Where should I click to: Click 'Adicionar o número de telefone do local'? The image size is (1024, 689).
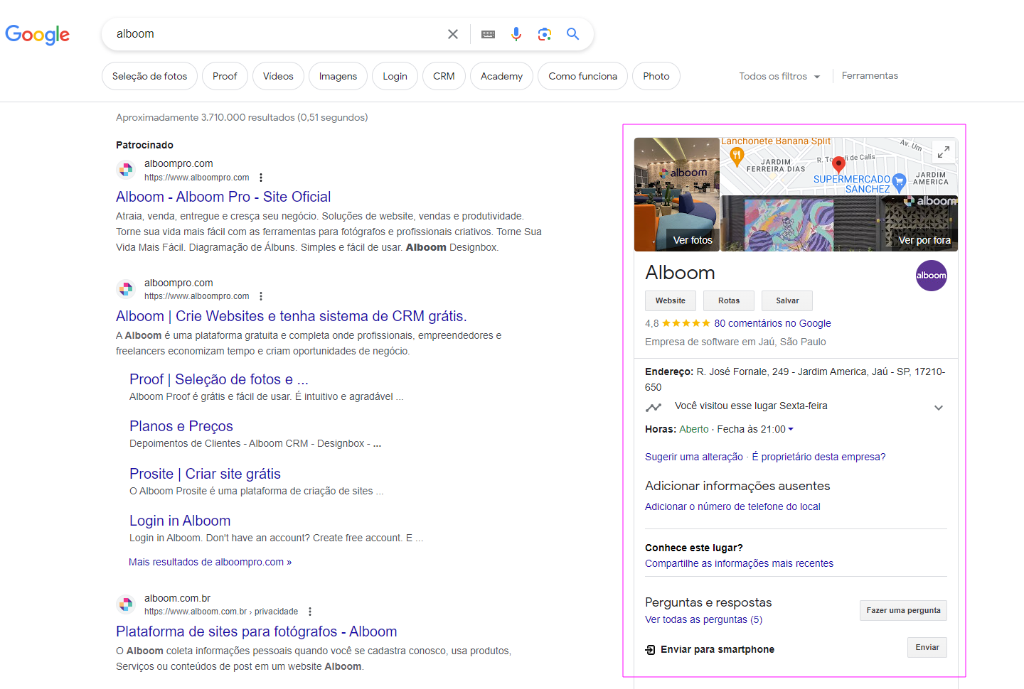[732, 506]
